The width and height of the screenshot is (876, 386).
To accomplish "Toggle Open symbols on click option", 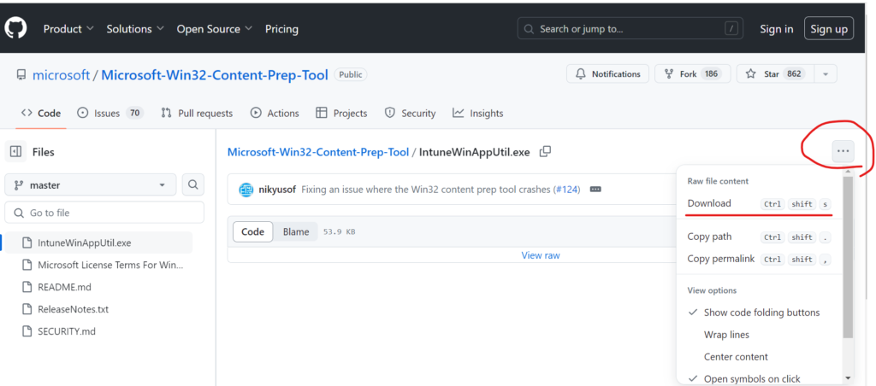I will click(x=759, y=379).
